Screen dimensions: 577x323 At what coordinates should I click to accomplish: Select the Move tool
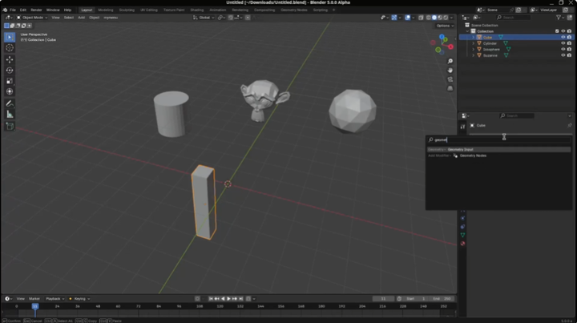(x=10, y=59)
